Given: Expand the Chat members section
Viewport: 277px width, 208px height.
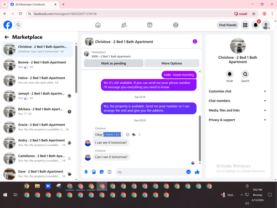Looking at the screenshot, I should pyautogui.click(x=238, y=101).
